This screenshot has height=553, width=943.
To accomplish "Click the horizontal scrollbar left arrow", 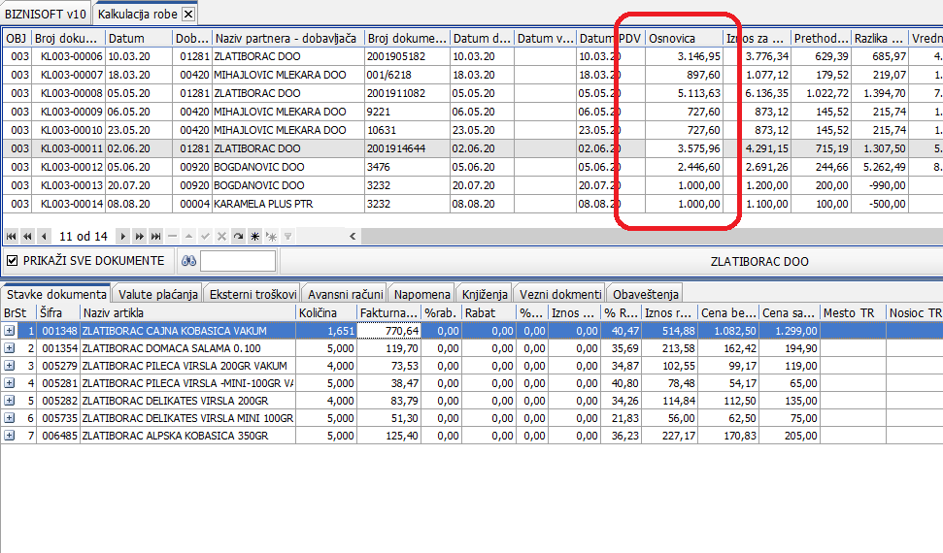I will [x=353, y=236].
